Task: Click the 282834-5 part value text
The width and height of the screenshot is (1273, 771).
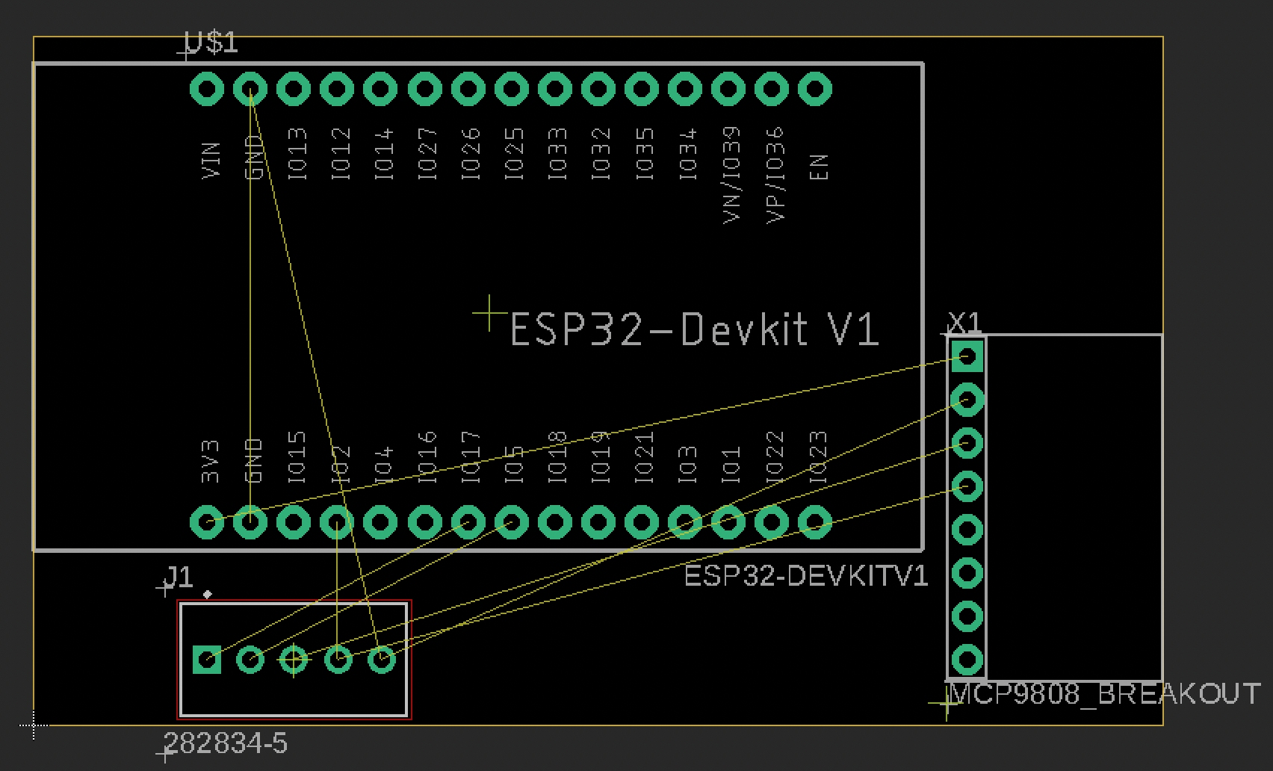Action: pos(225,743)
